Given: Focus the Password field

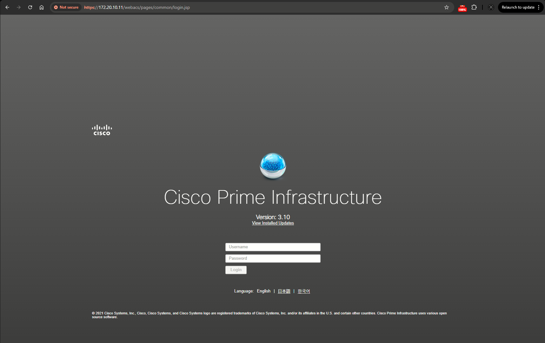Looking at the screenshot, I should pyautogui.click(x=273, y=258).
